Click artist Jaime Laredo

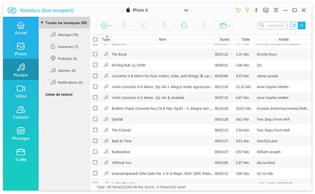267,76
